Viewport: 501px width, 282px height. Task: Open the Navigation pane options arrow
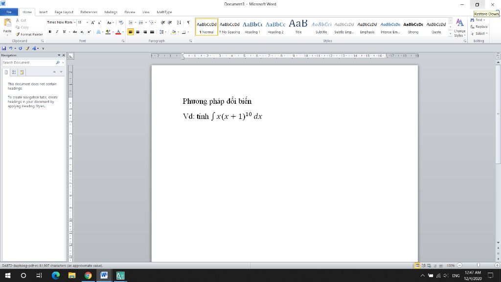point(59,55)
